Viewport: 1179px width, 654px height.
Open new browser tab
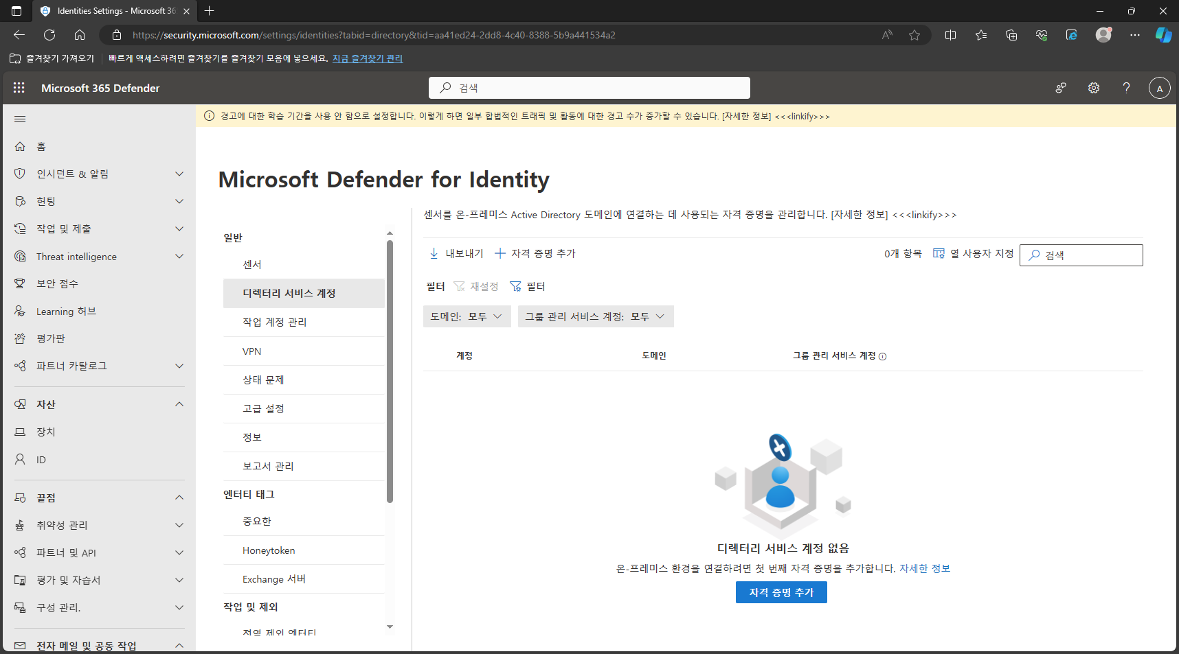(x=210, y=11)
